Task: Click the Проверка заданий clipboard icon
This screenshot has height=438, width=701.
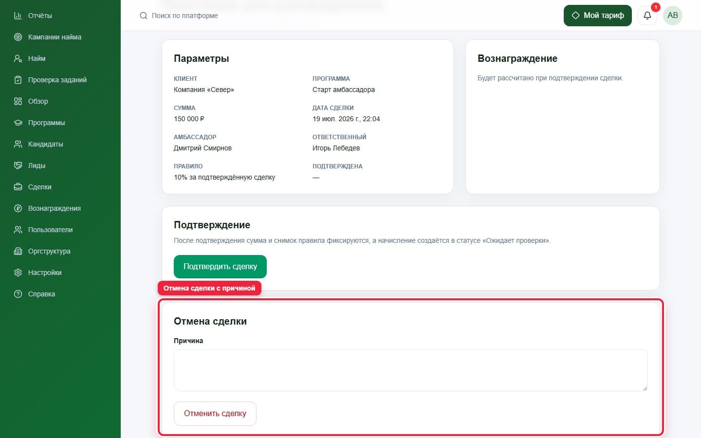Action: click(x=18, y=80)
